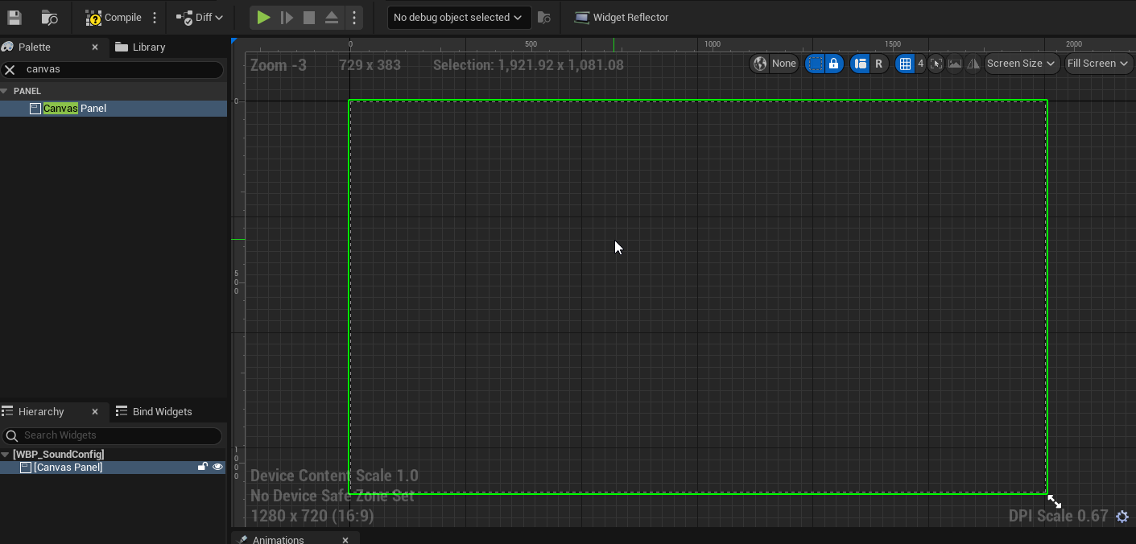Click the DPI Scale 0.67 text
Screen dimensions: 1136x544
(x=1058, y=516)
